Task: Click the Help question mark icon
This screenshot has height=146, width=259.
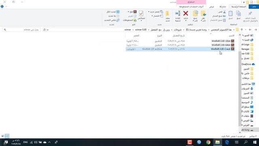Action: coord(2,6)
